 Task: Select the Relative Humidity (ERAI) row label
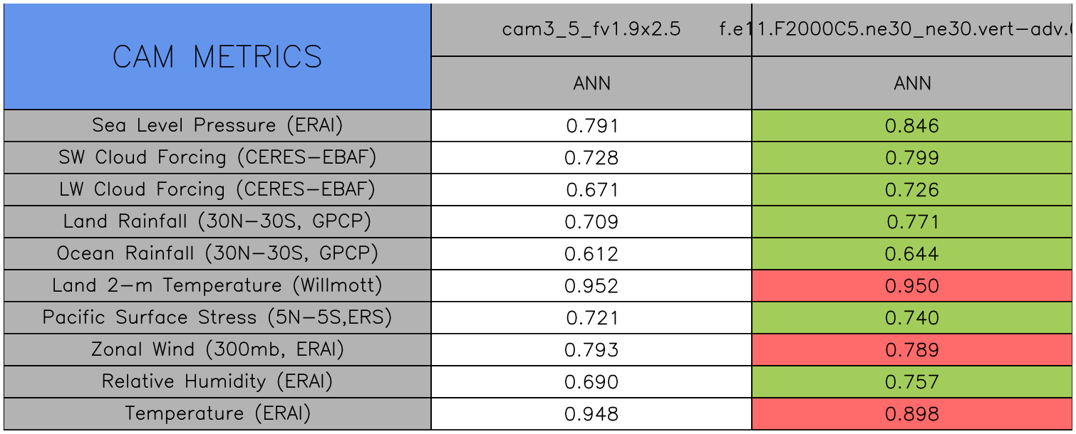coord(217,382)
